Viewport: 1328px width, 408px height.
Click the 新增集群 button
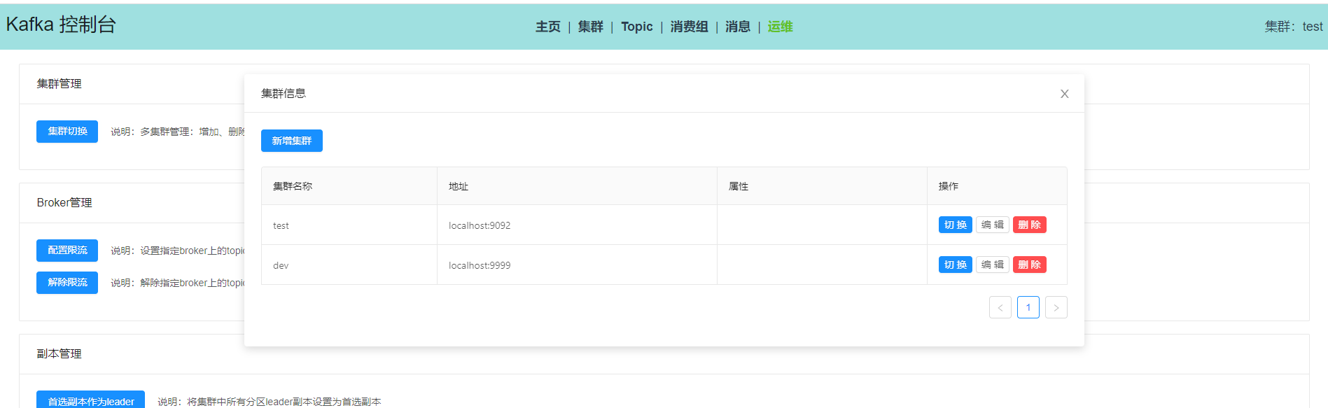(291, 141)
